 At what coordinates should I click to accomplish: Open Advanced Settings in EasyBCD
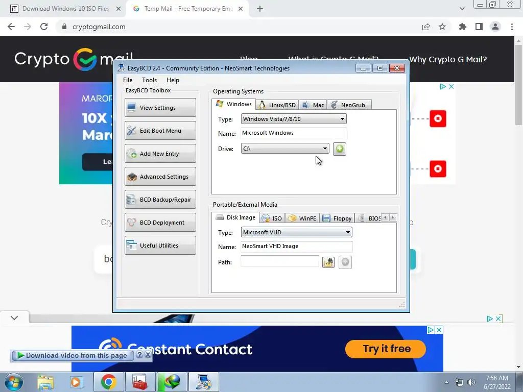[160, 176]
